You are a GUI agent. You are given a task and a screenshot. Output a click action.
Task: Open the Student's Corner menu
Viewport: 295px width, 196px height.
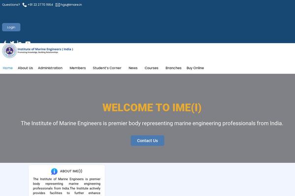107,68
